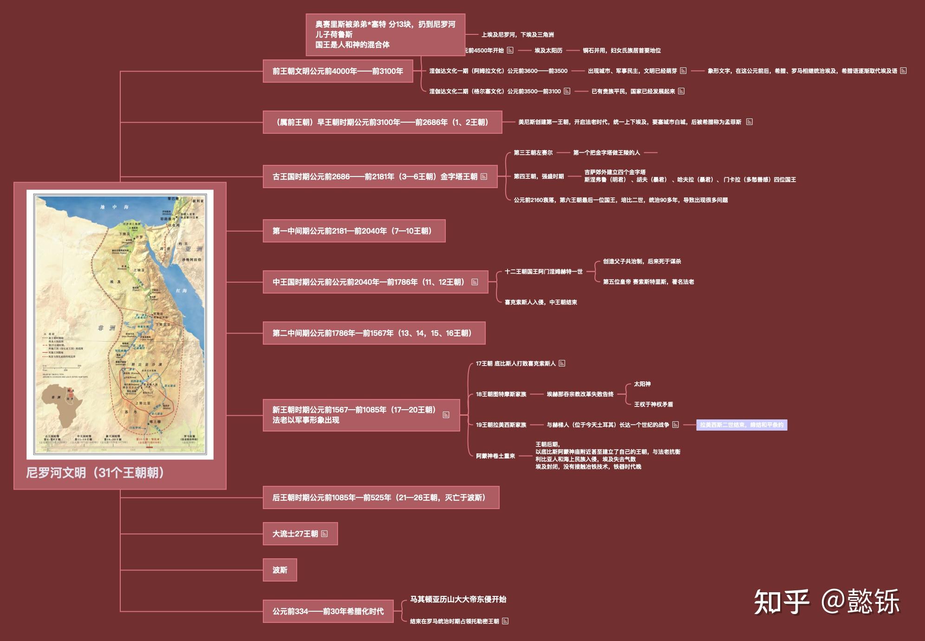This screenshot has width=925, height=641.
Task: Click text 创造父子共治制，后来死于谋杀
Action: click(642, 261)
